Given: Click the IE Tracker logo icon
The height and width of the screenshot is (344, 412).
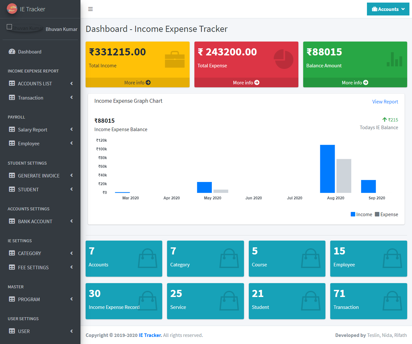Looking at the screenshot, I should click(x=12, y=9).
